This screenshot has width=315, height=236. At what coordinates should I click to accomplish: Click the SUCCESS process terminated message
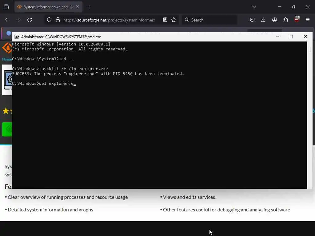[x=98, y=74]
